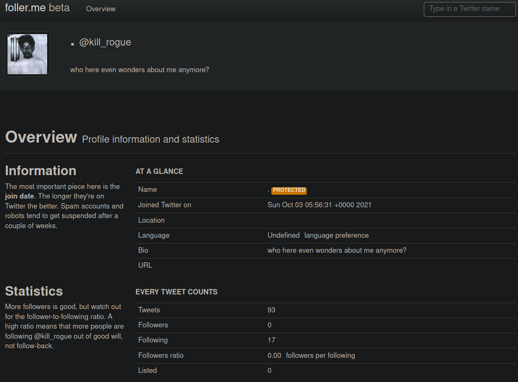The width and height of the screenshot is (518, 382).
Task: Select the join date Sun Oct 03 2021 value
Action: click(x=319, y=205)
